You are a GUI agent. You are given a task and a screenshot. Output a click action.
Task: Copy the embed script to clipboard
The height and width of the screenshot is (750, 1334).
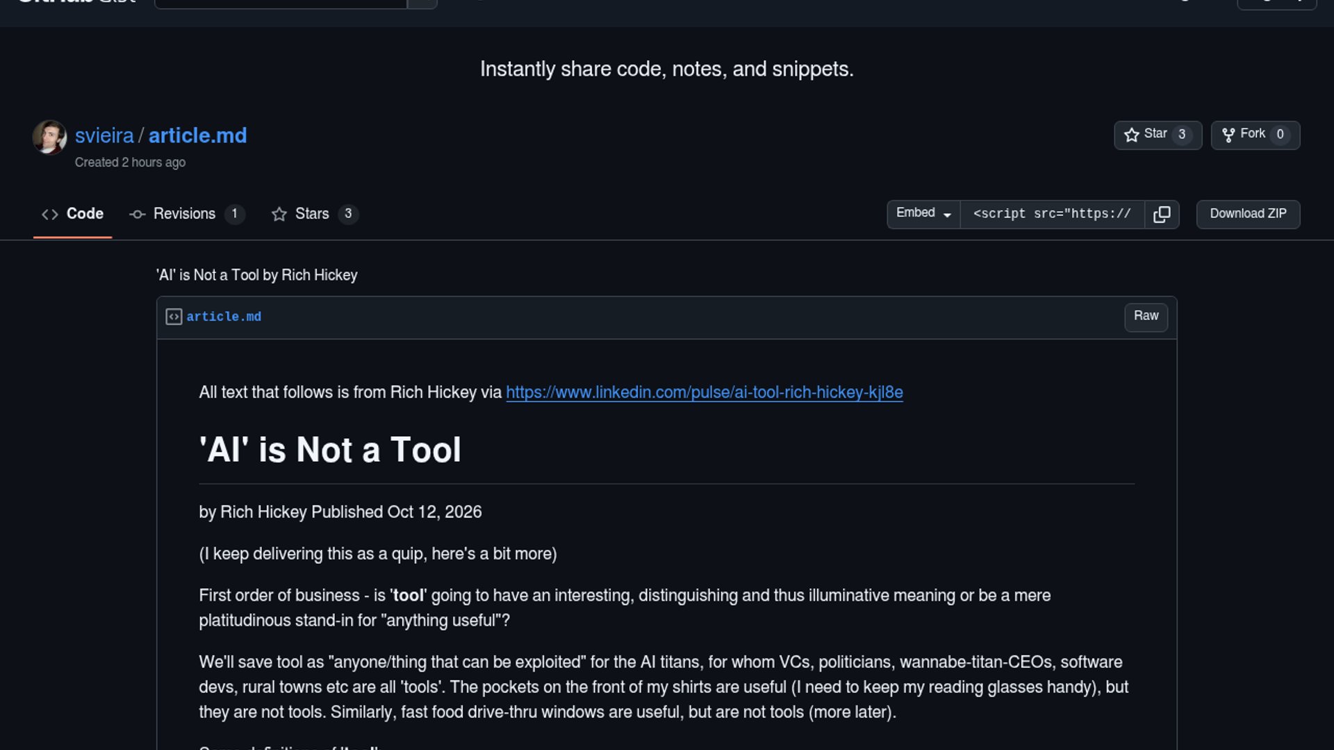(x=1162, y=214)
